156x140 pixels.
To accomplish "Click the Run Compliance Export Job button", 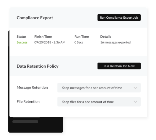I will click(119, 17).
